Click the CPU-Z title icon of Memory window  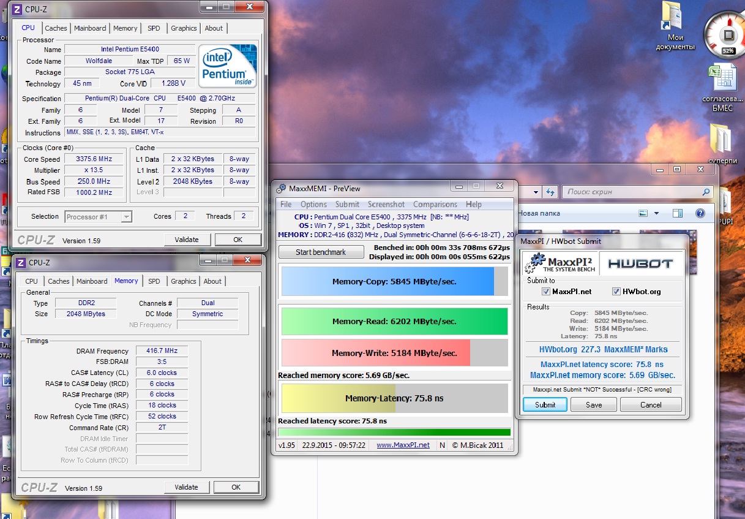21,262
